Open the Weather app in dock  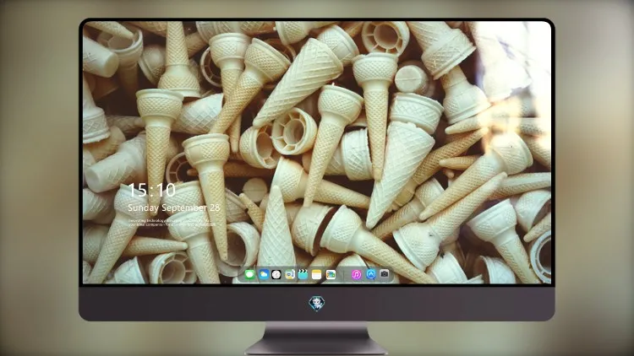(x=264, y=274)
